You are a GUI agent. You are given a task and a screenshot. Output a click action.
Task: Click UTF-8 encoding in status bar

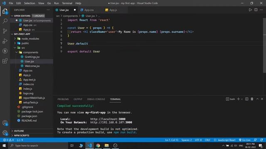click(198, 140)
